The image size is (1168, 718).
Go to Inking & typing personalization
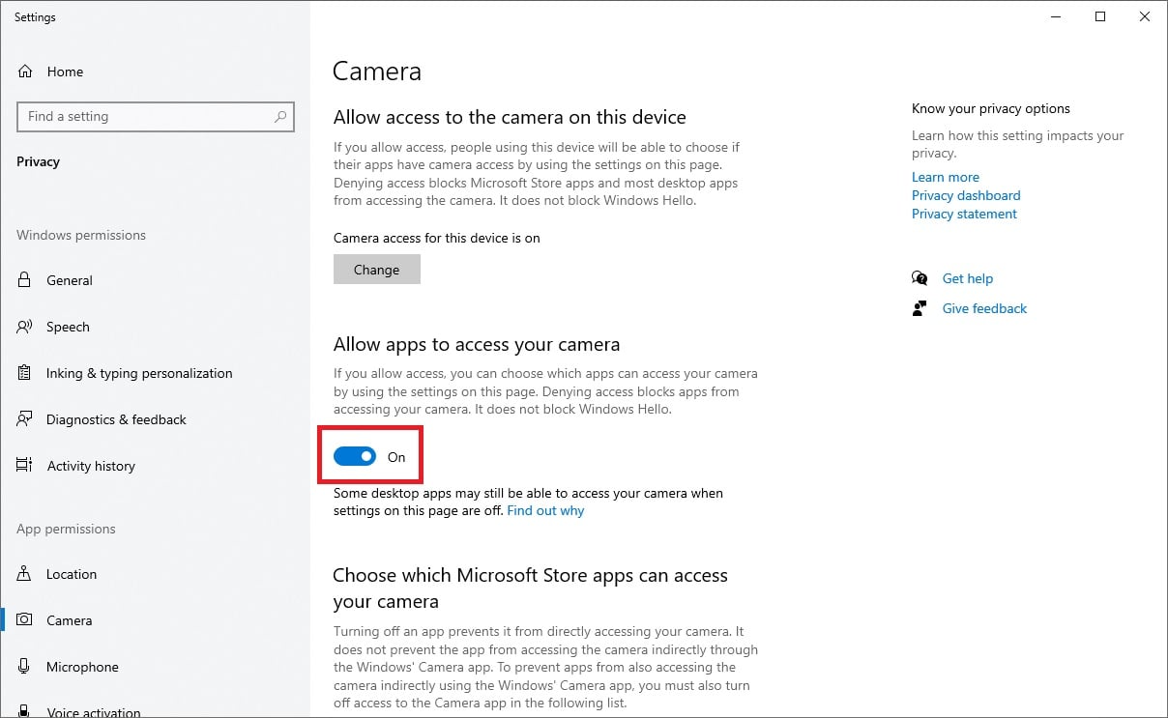tap(139, 373)
